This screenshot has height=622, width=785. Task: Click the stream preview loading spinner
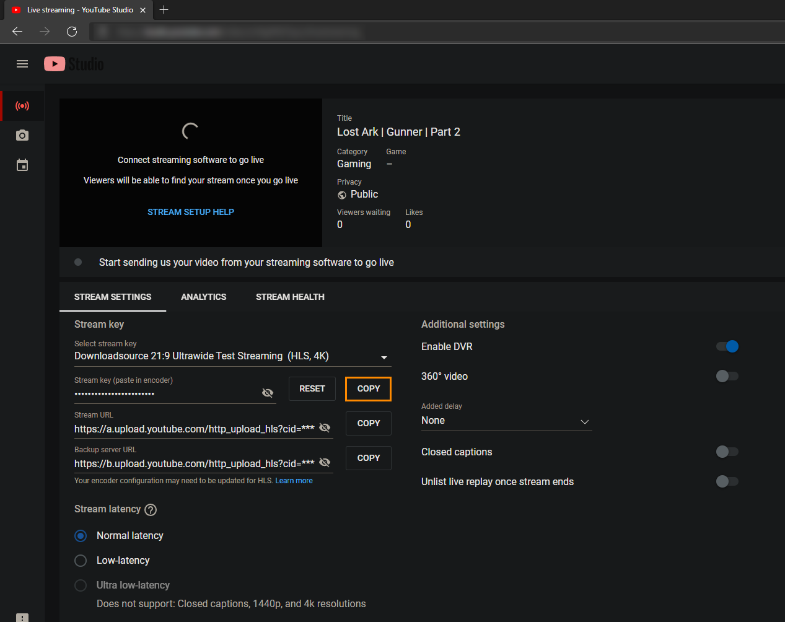tap(190, 131)
